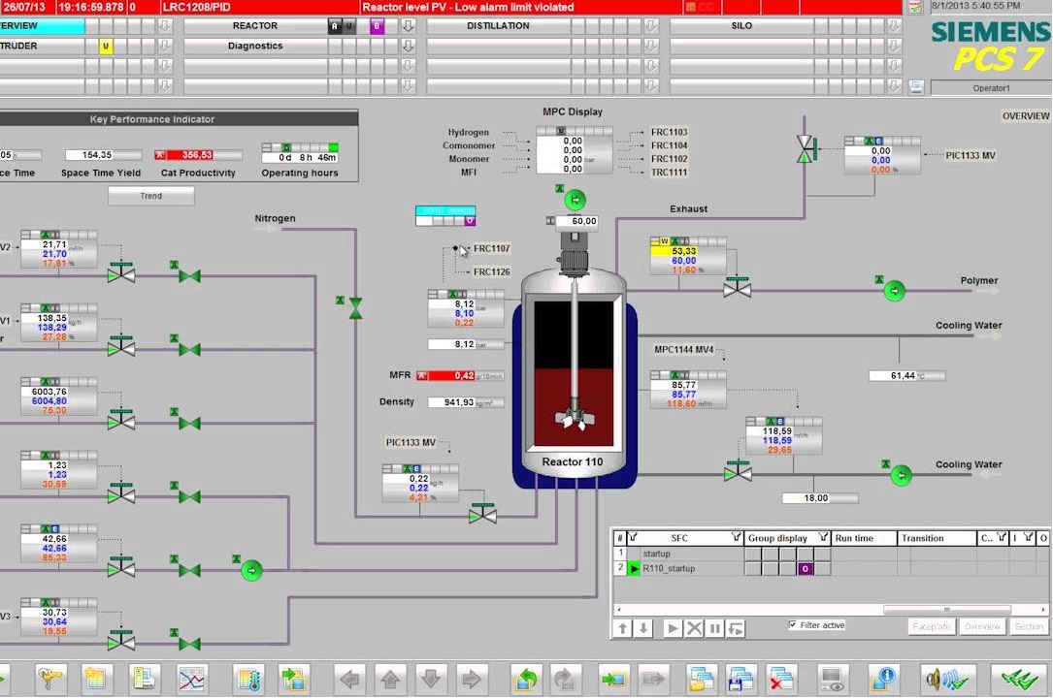Image resolution: width=1053 pixels, height=698 pixels.
Task: Expand the DISTILLATION area down arrow
Action: point(651,26)
